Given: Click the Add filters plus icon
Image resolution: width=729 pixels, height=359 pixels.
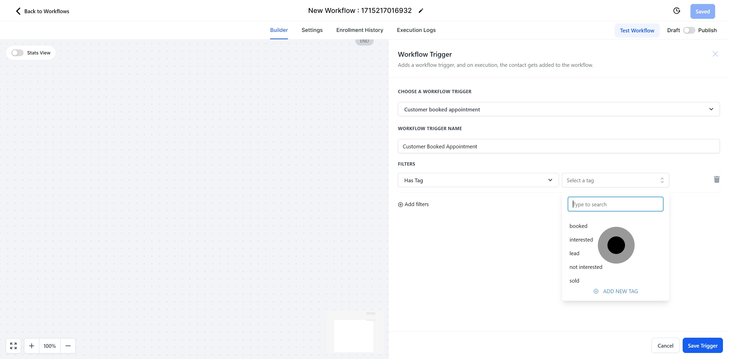Looking at the screenshot, I should (x=400, y=205).
